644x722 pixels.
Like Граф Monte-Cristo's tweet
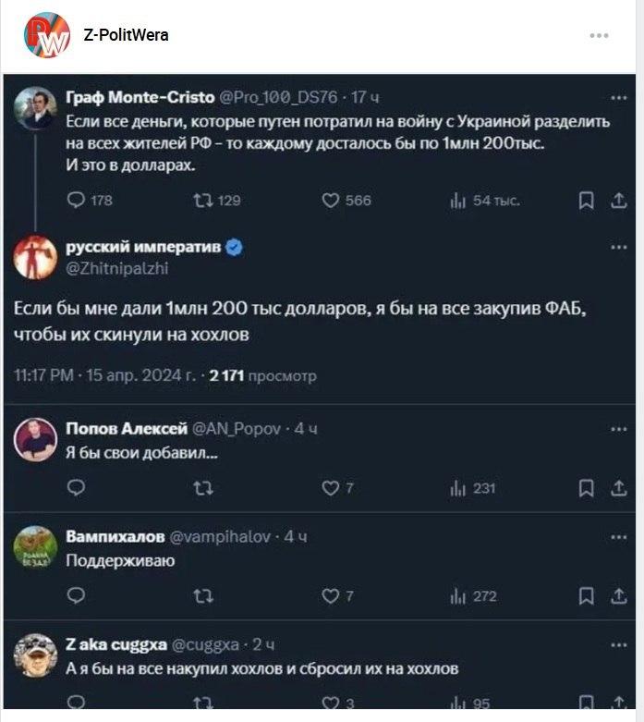point(331,201)
